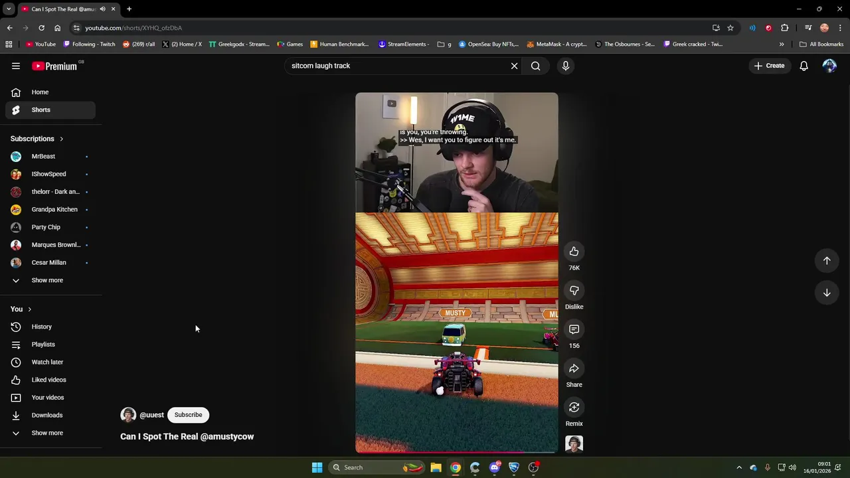Image resolution: width=850 pixels, height=478 pixels.
Task: Expand the You section with Show more
Action: coord(50,433)
